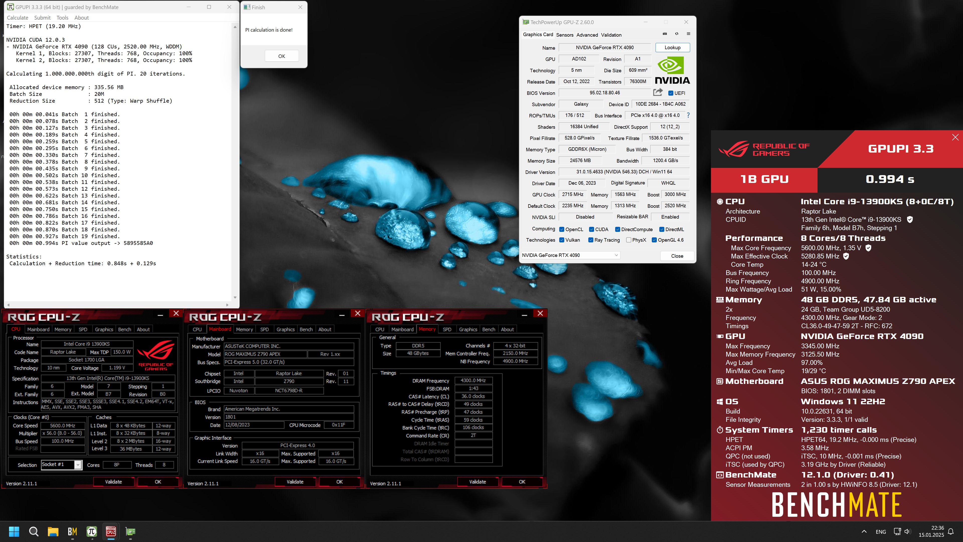The height and width of the screenshot is (542, 963).
Task: Toggle the OpenCL checkbox
Action: coord(561,229)
